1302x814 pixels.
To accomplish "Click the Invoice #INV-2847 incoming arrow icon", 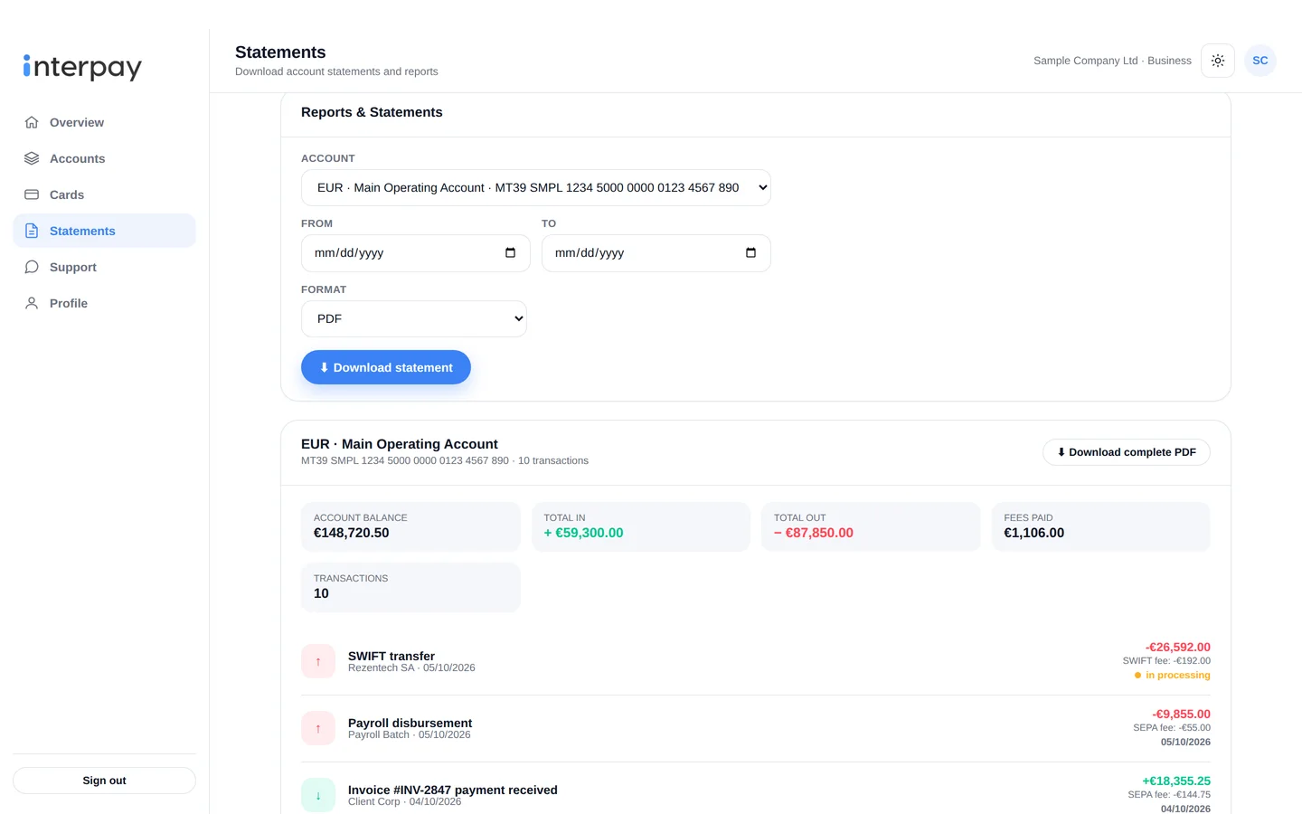I will tap(318, 795).
